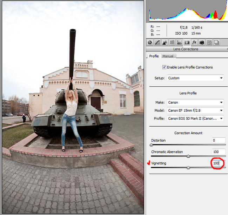Image resolution: width=228 pixels, height=215 pixels.
Task: Open the Snapshots panel
Action: [216, 42]
